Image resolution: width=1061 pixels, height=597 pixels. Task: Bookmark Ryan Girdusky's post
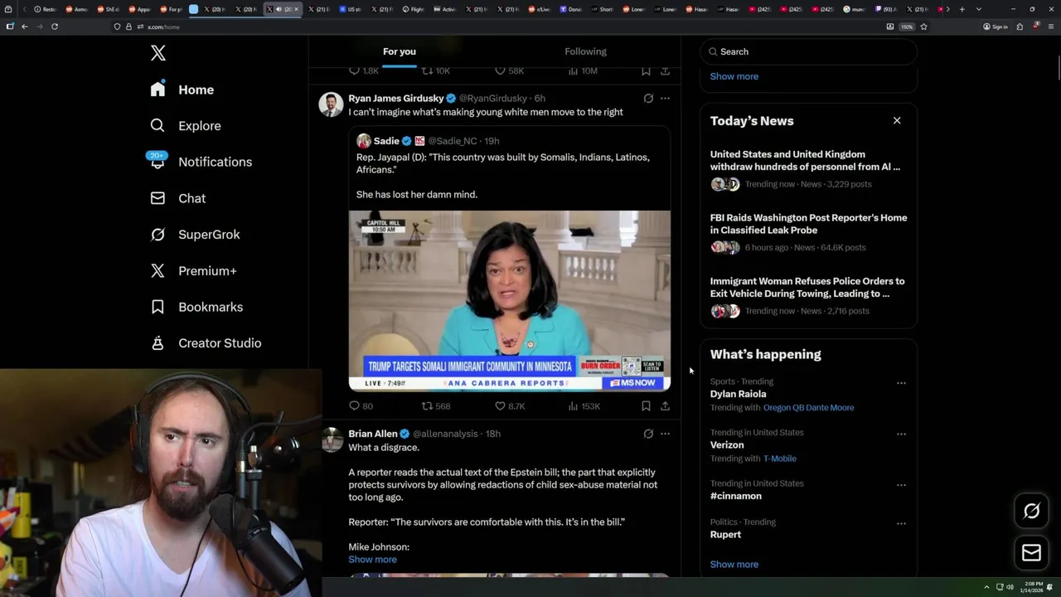coord(646,406)
